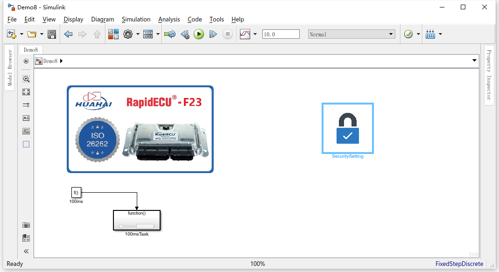The height and width of the screenshot is (272, 499).
Task: Open the Analysis menu
Action: (x=169, y=19)
